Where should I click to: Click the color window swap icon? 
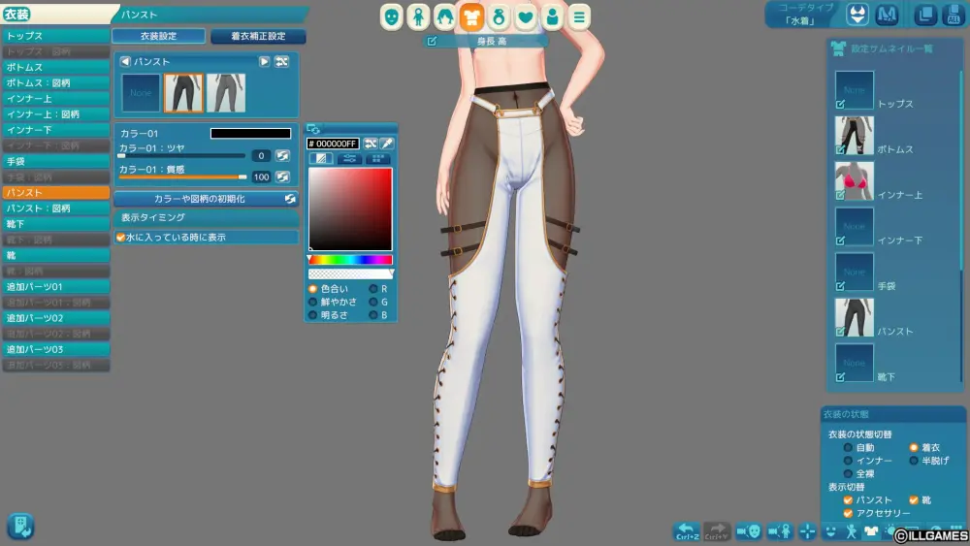tap(313, 129)
